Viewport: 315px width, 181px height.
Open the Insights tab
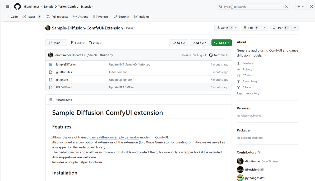tap(142, 17)
